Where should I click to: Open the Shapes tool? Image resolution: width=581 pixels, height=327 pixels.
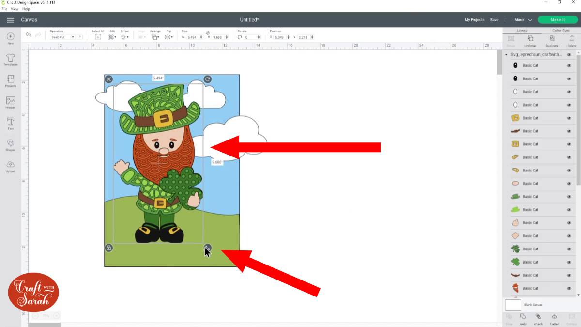click(x=11, y=144)
